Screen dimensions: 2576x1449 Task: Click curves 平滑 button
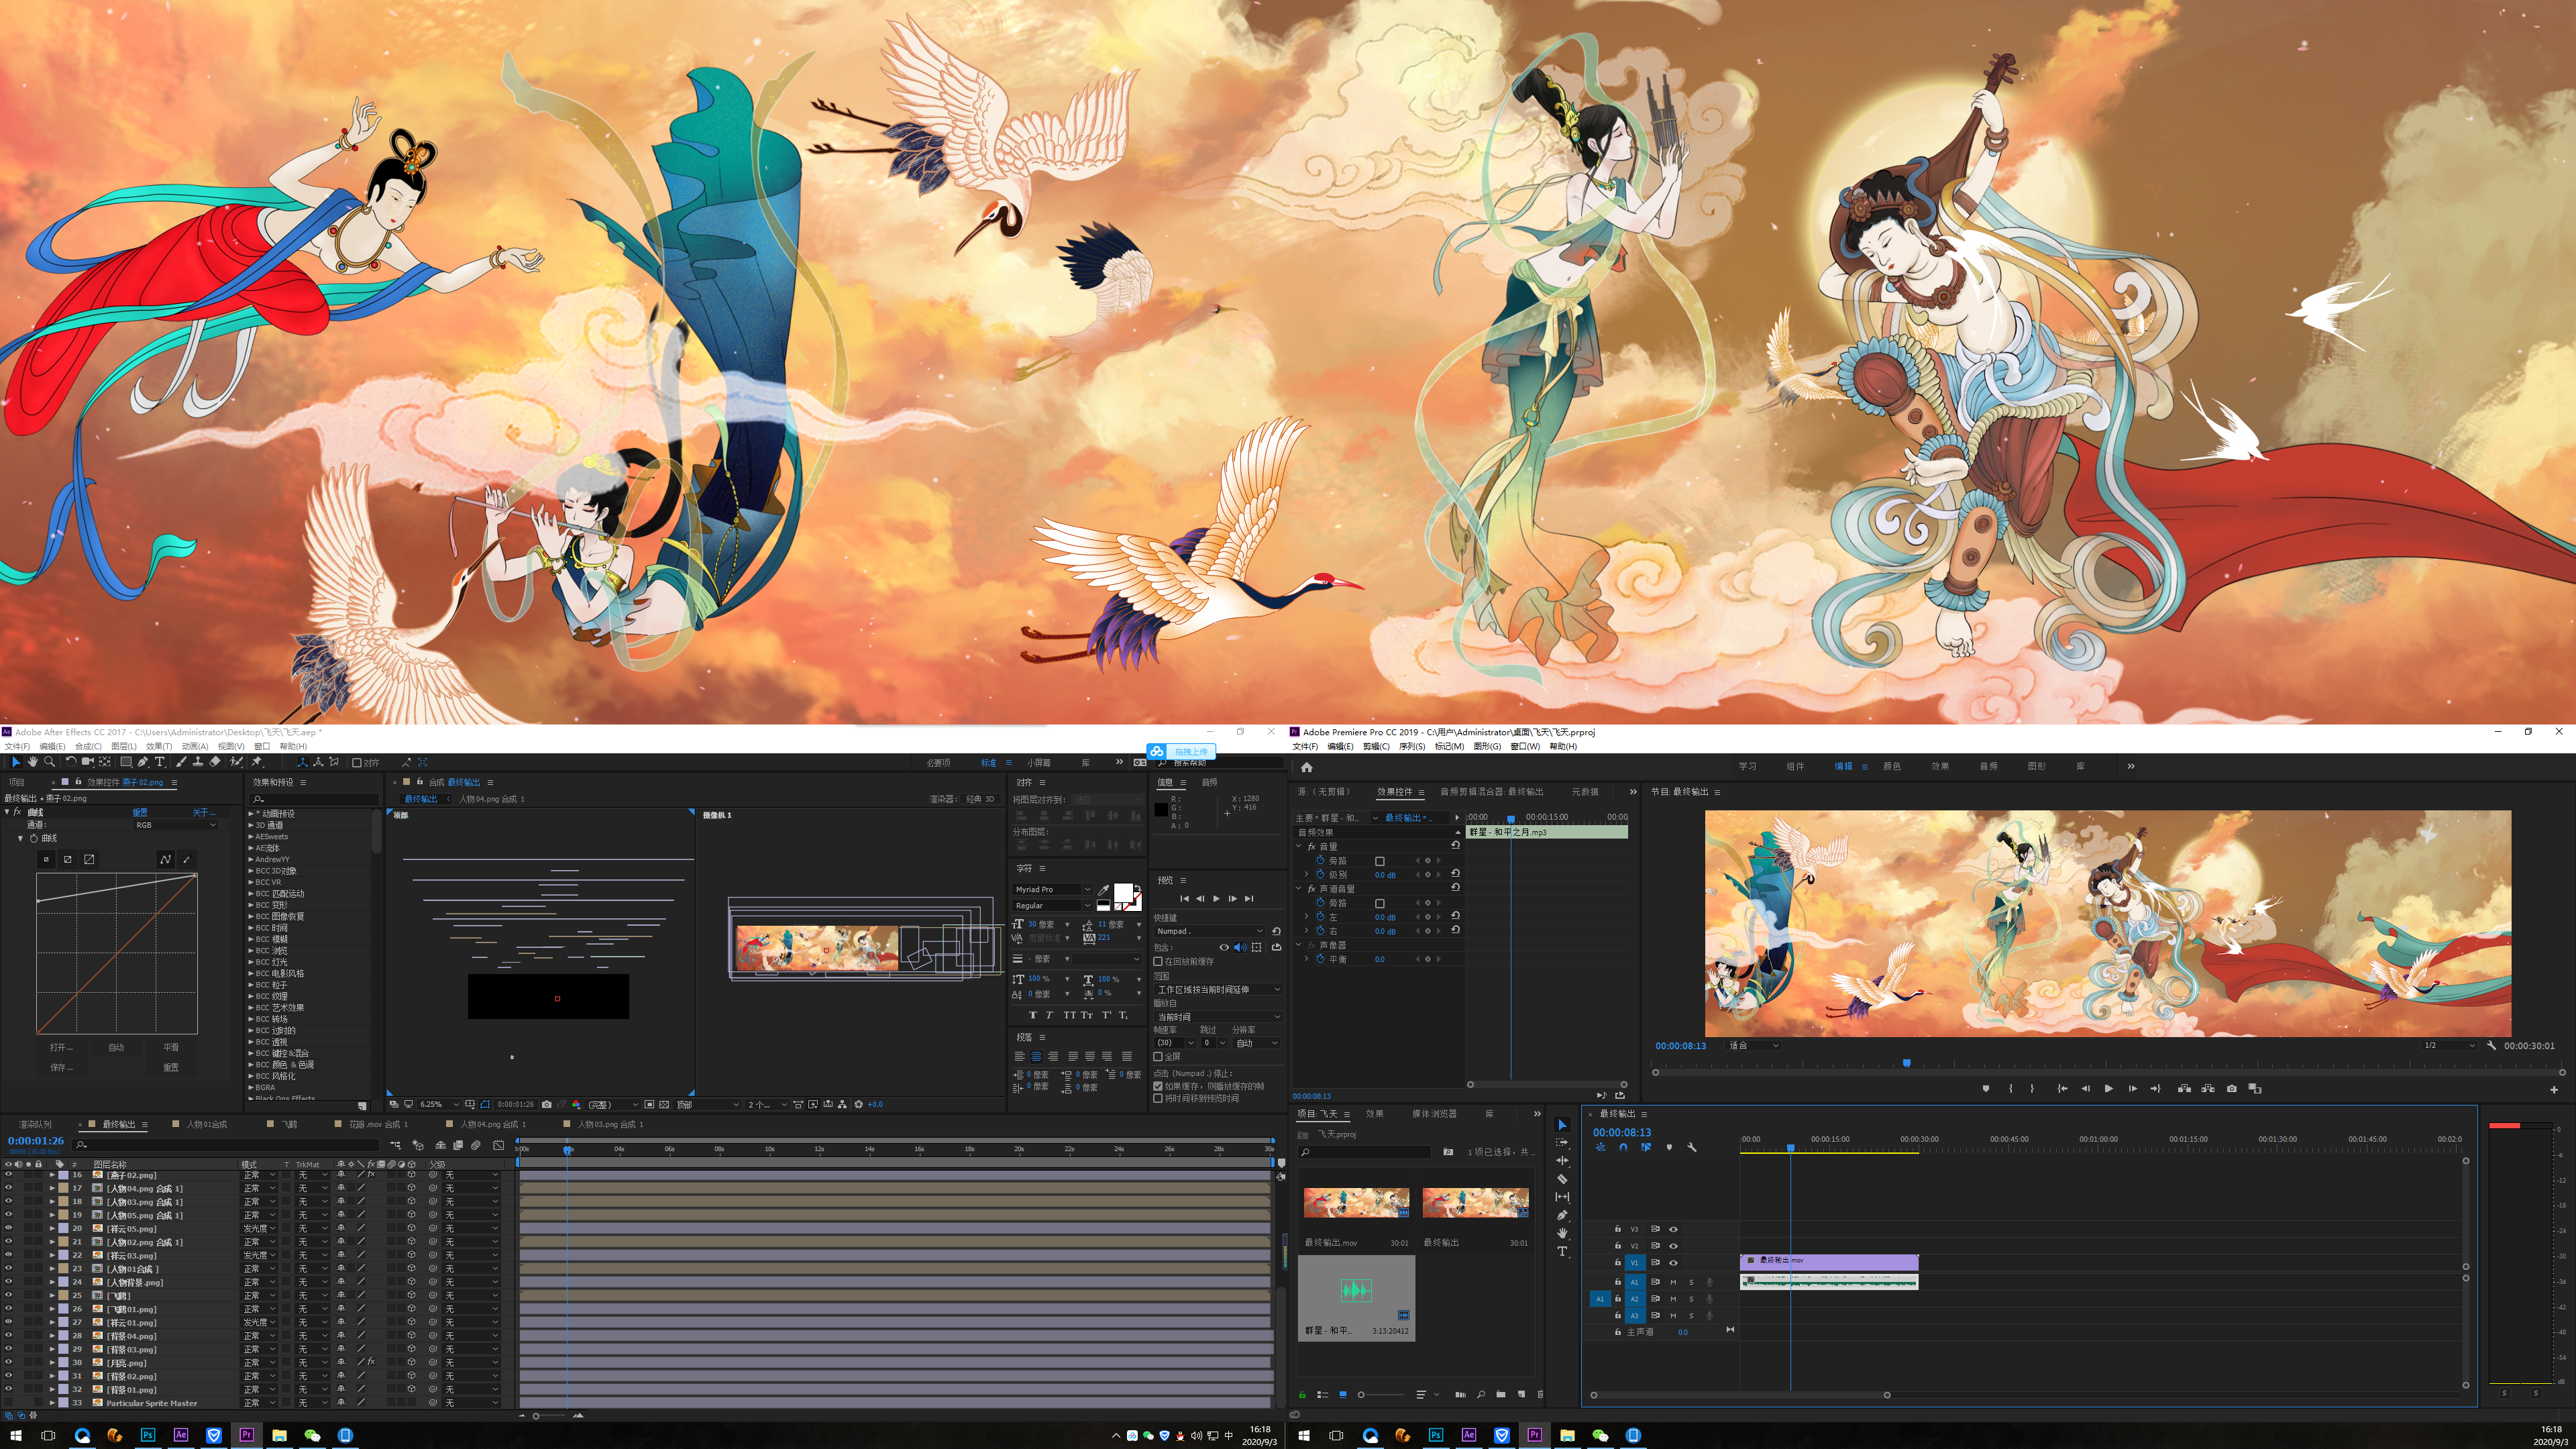pyautogui.click(x=171, y=1047)
